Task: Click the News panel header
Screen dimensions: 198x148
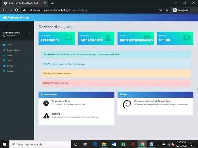Action: tap(155, 95)
